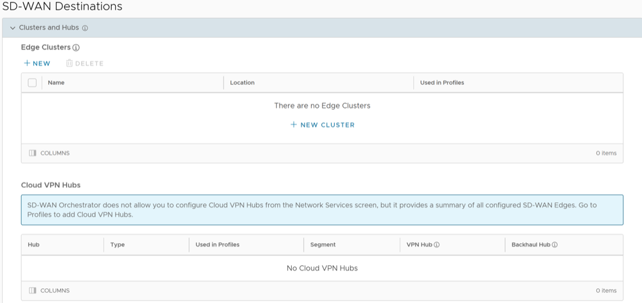This screenshot has width=642, height=303.
Task: Click the VPN Hub column info icon
Action: tap(436, 245)
